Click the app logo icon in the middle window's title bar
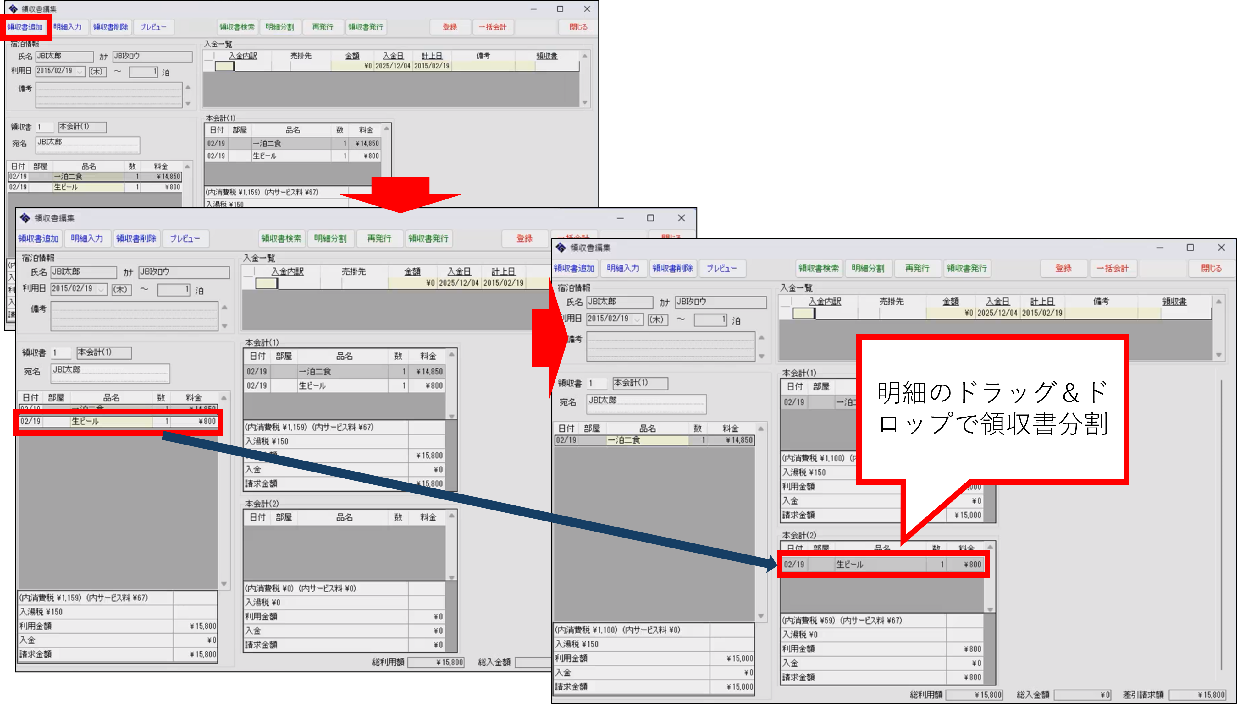Screen dimensions: 1237x704 [25, 218]
